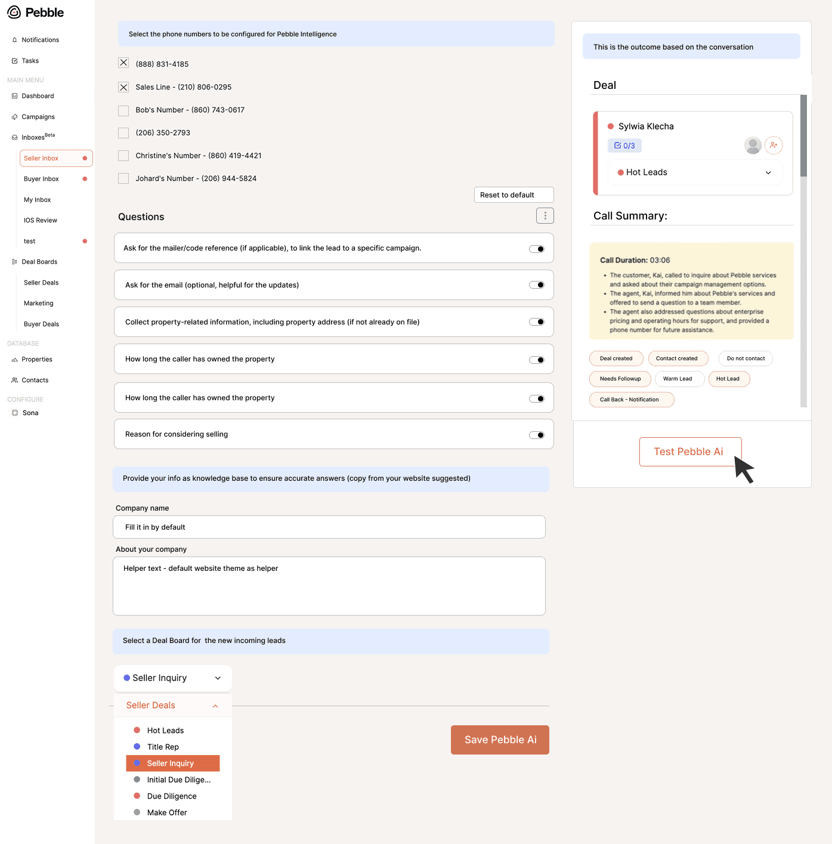Select Hot Leads in deal board list
The image size is (832, 844).
pyautogui.click(x=165, y=731)
